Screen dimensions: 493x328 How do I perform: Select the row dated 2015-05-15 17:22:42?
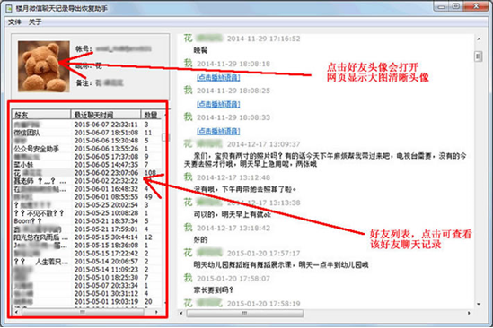87,254
